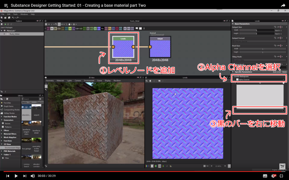Image resolution: width=289 pixels, height=180 pixels.
Task: Add a comment to the graph
Action: pyautogui.click(x=137, y=28)
